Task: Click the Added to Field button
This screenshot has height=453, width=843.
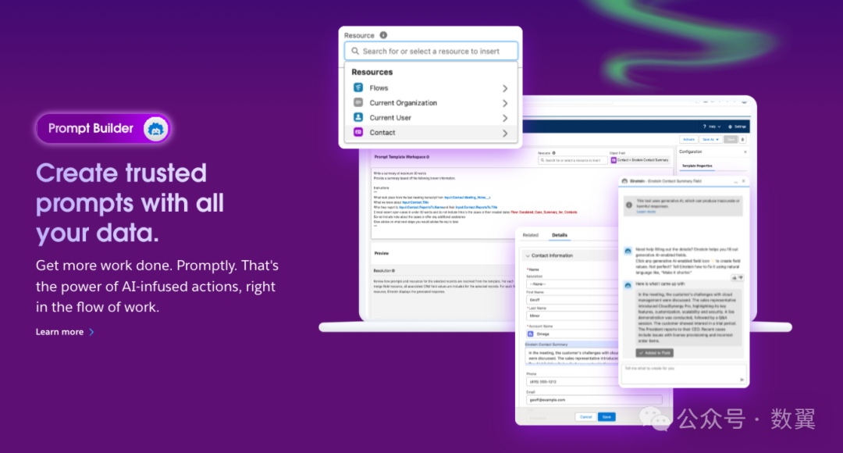Action: [654, 353]
